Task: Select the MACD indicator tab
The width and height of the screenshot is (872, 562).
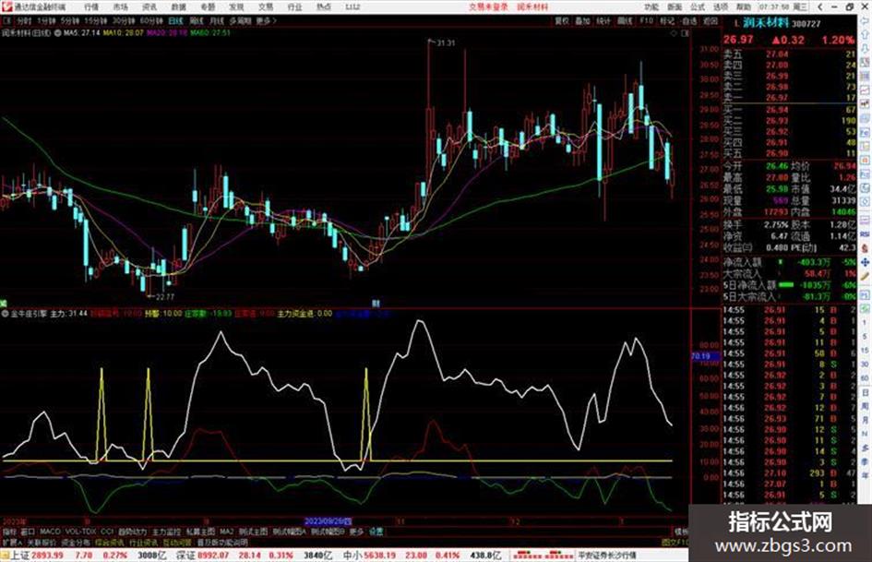Action: [x=50, y=532]
